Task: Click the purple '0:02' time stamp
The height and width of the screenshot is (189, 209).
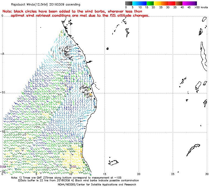Action: pyautogui.click(x=73, y=167)
